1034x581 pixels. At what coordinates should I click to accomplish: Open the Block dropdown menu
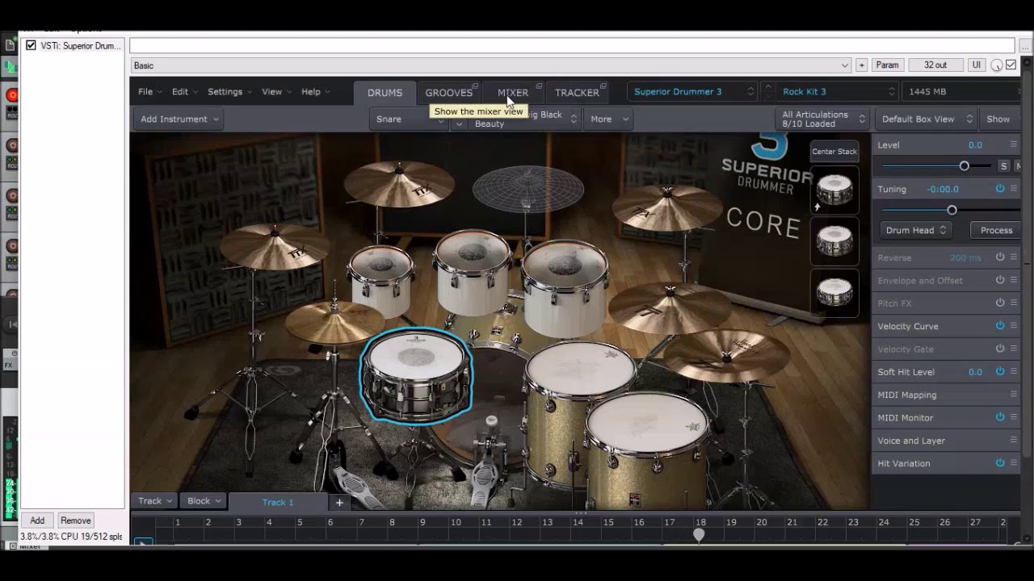click(x=204, y=501)
